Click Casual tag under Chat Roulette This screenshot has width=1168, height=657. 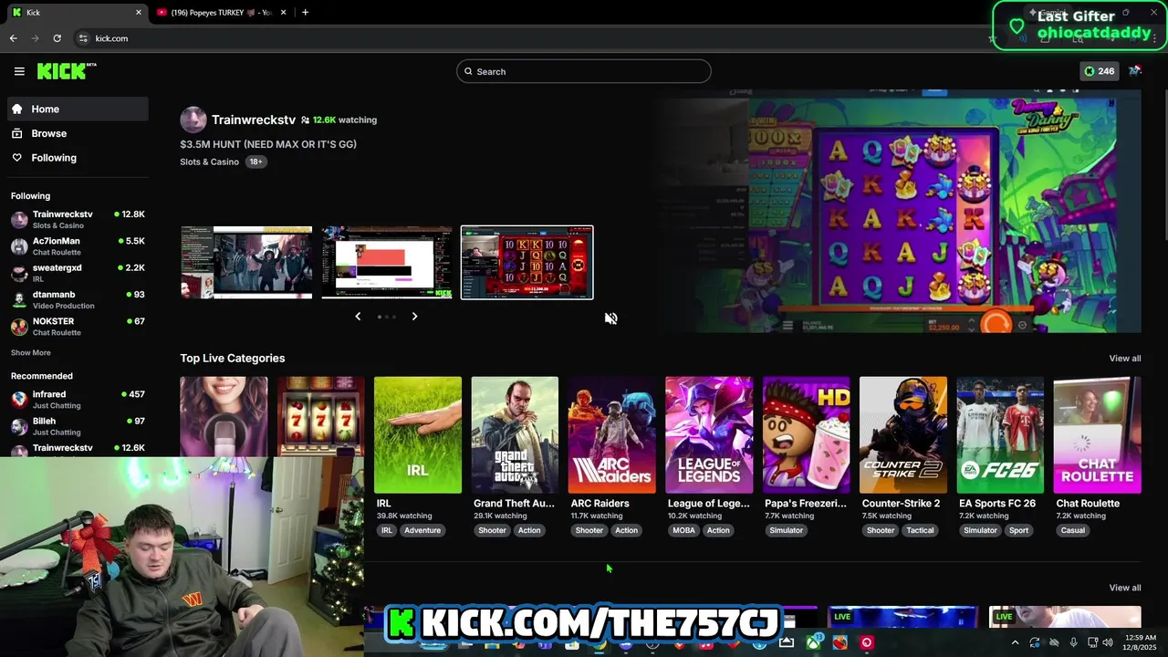coord(1073,530)
